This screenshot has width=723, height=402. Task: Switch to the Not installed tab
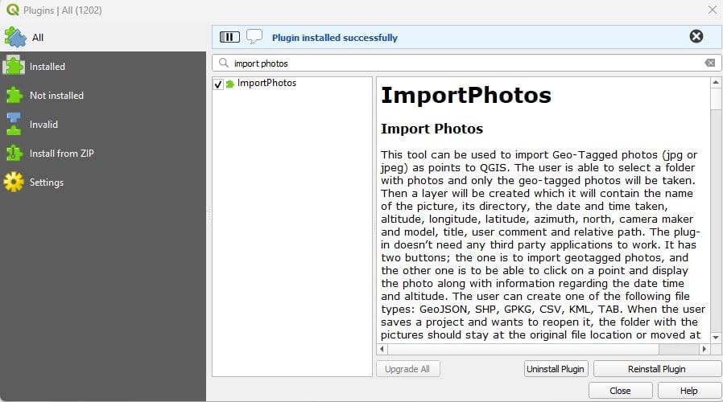click(103, 96)
